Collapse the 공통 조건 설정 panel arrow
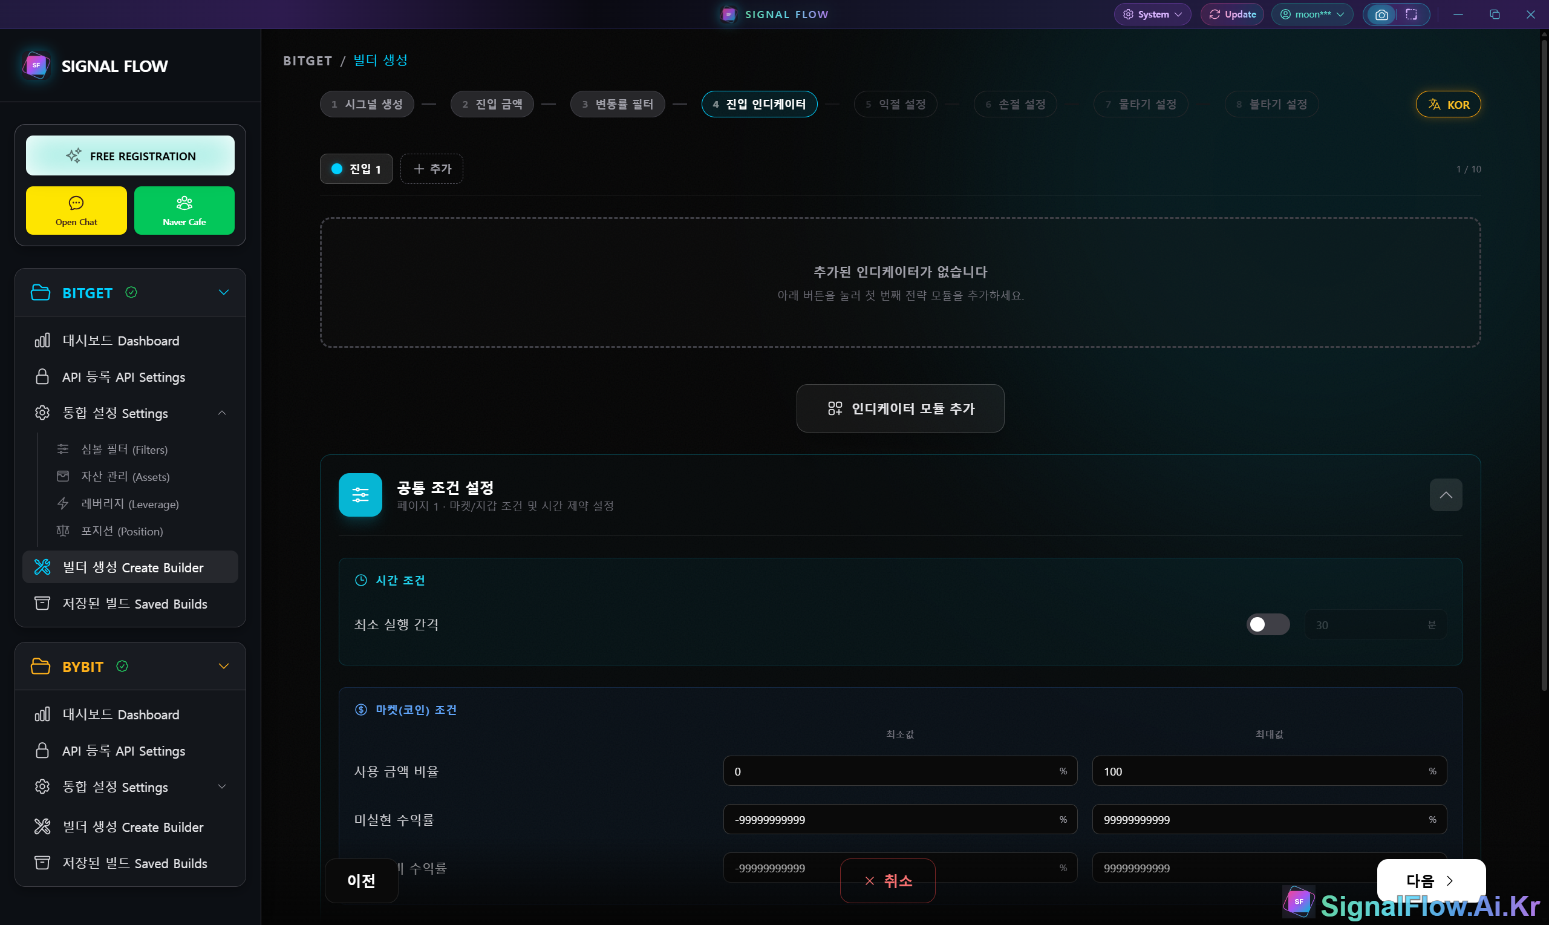Image resolution: width=1549 pixels, height=925 pixels. coord(1446,494)
